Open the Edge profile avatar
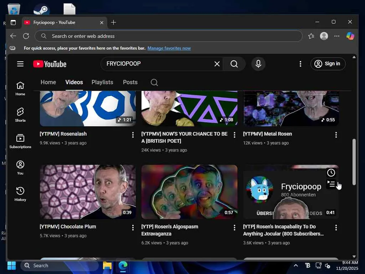 tap(324, 36)
